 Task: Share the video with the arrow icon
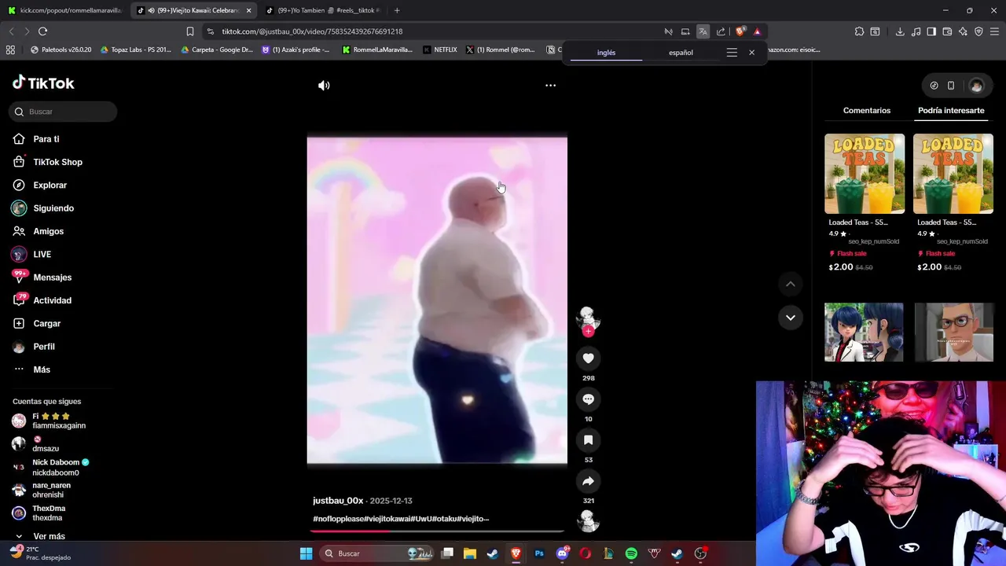(588, 481)
